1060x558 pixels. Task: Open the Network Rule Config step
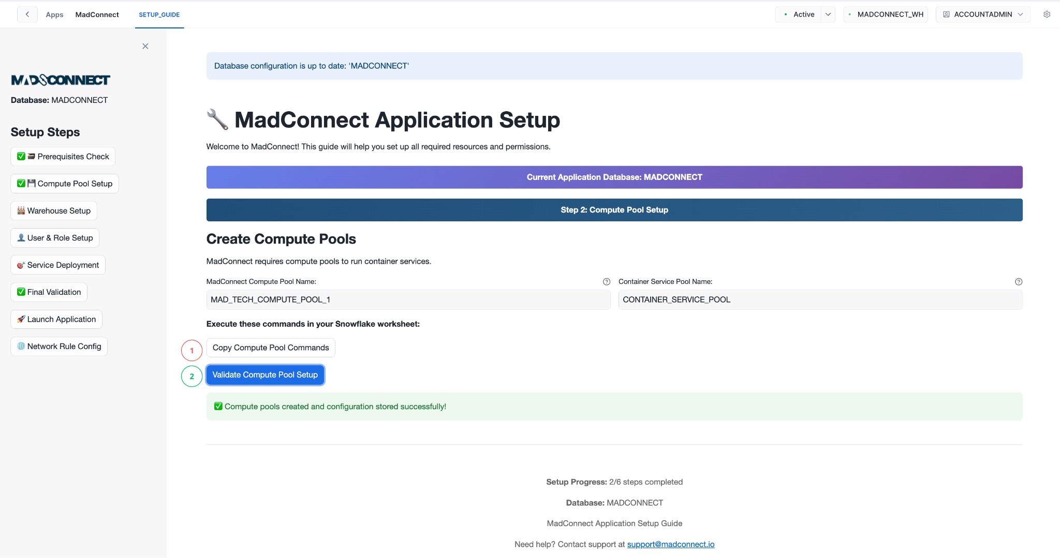(x=59, y=346)
